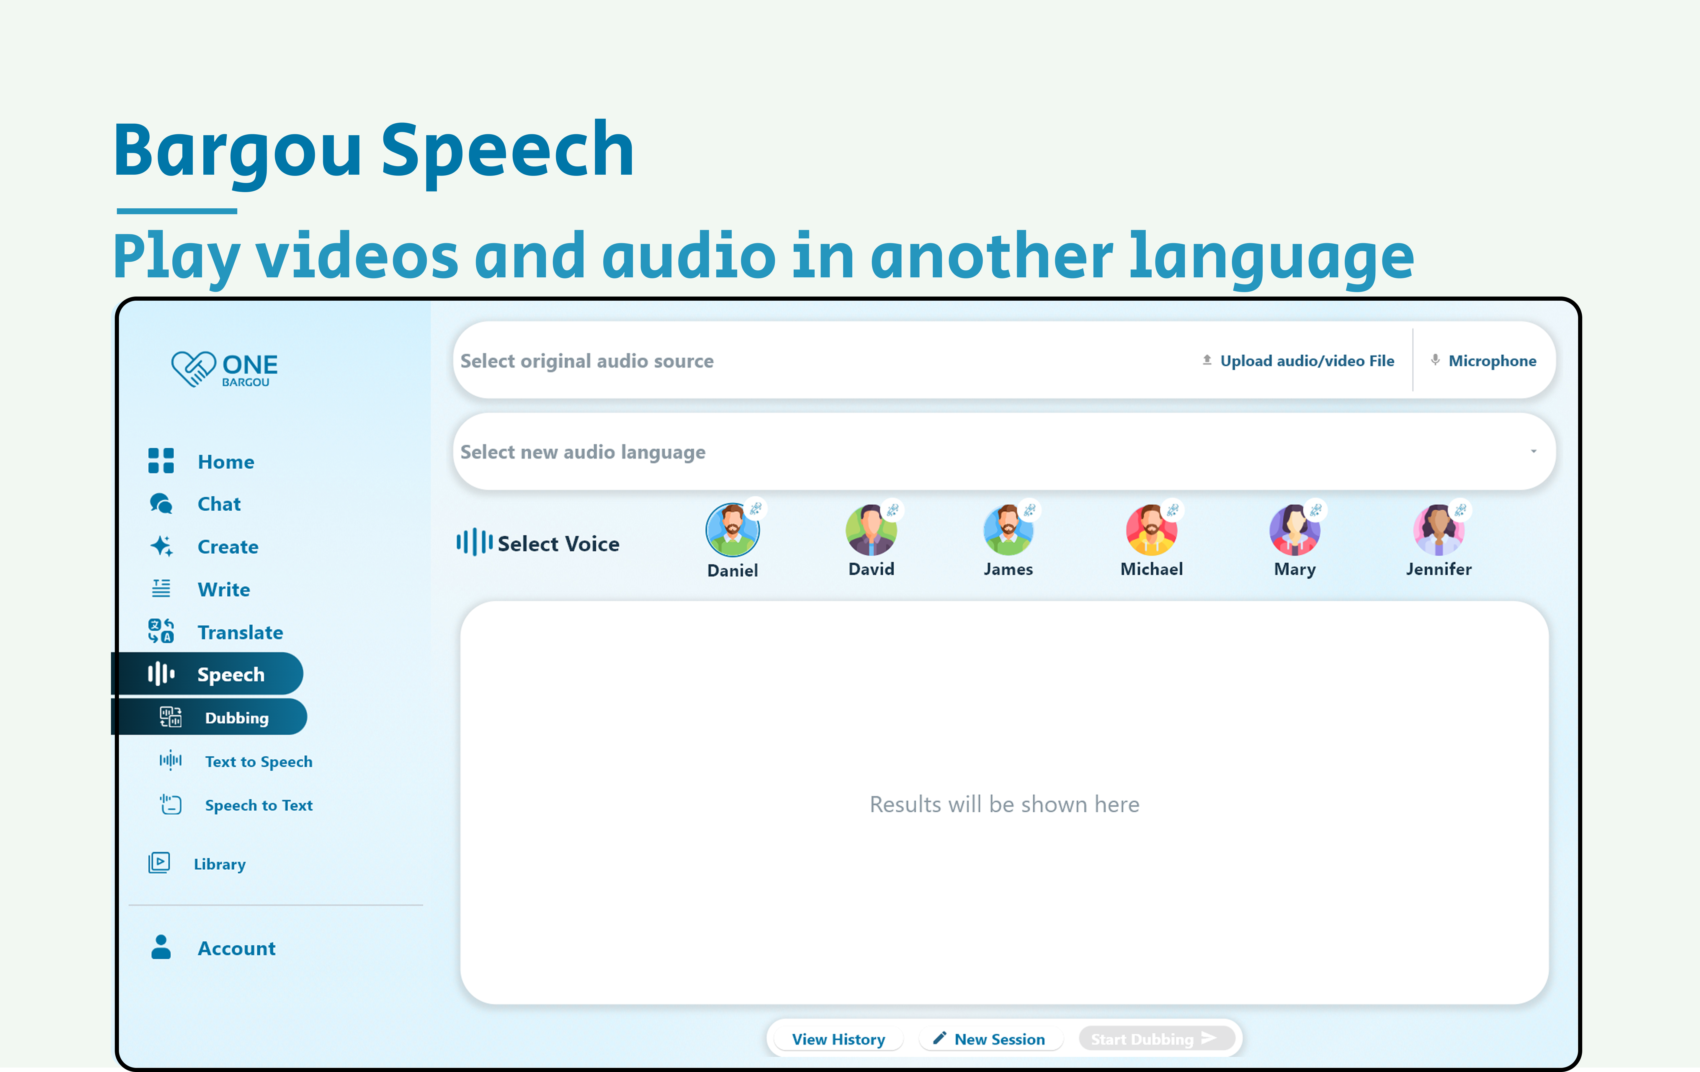This screenshot has height=1072, width=1700.
Task: Open the Write tool
Action: tap(223, 589)
